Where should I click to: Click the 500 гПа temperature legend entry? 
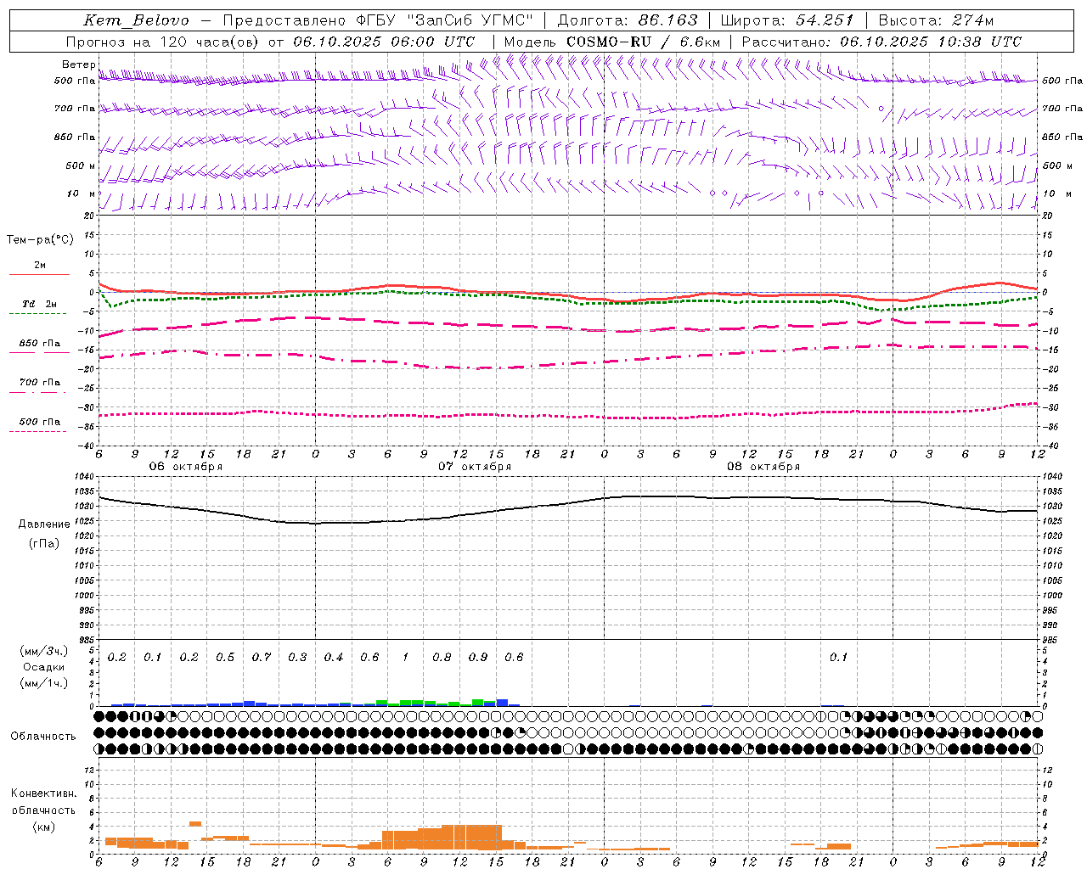(39, 422)
